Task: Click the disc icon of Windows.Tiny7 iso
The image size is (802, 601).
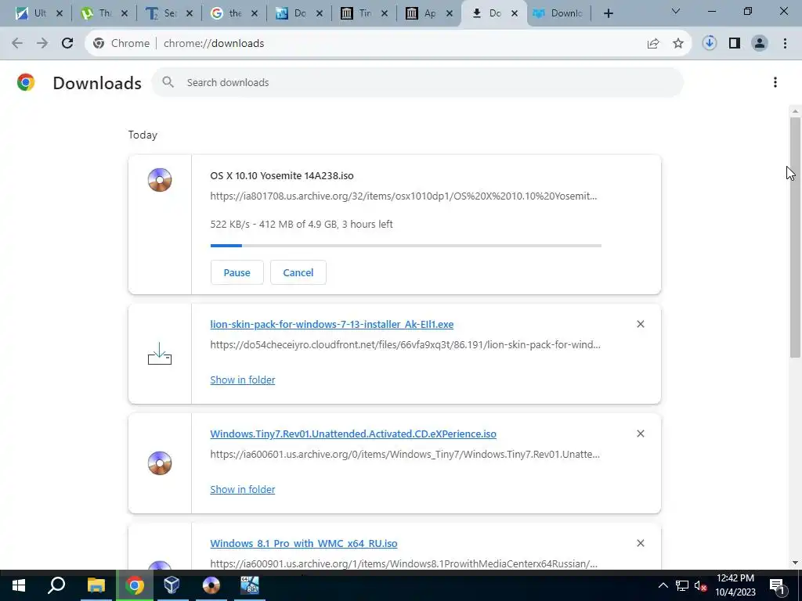Action: point(160,463)
